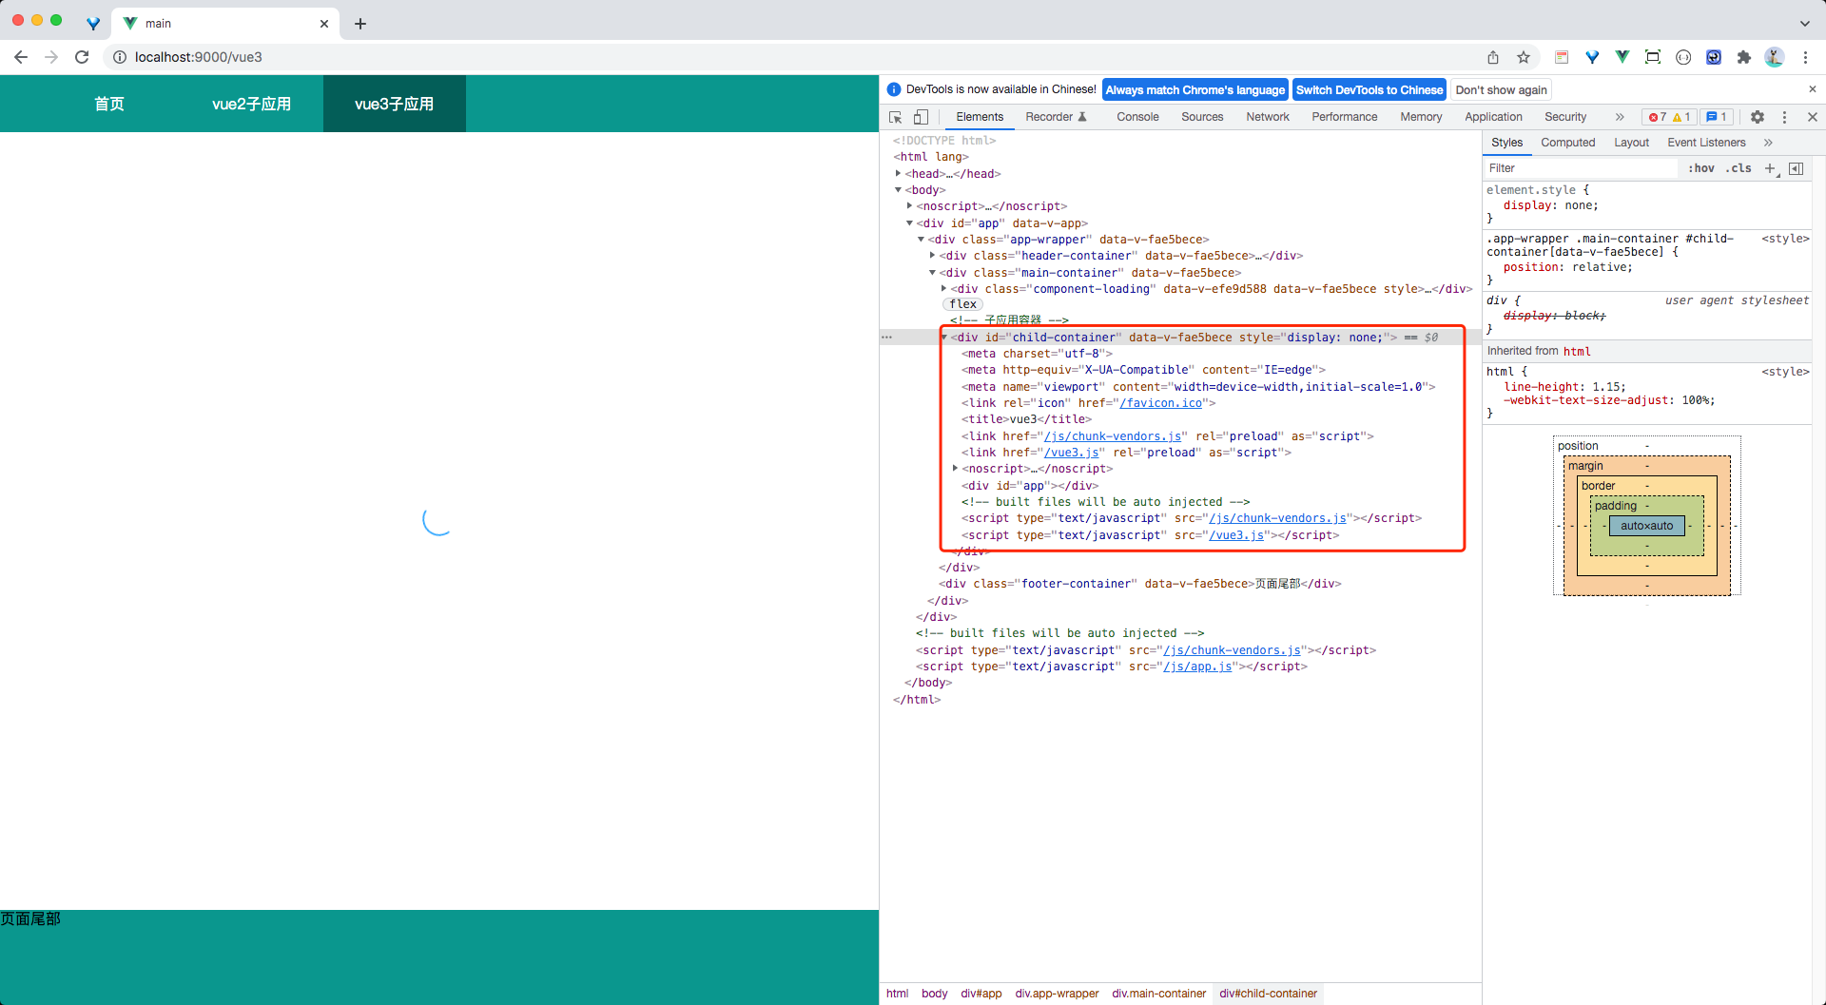This screenshot has width=1826, height=1005.
Task: Open the Performance tab
Action: click(x=1345, y=117)
